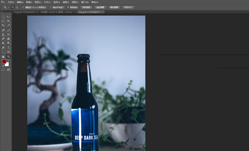
Task: Select the History Brush tool
Action: pos(8,34)
